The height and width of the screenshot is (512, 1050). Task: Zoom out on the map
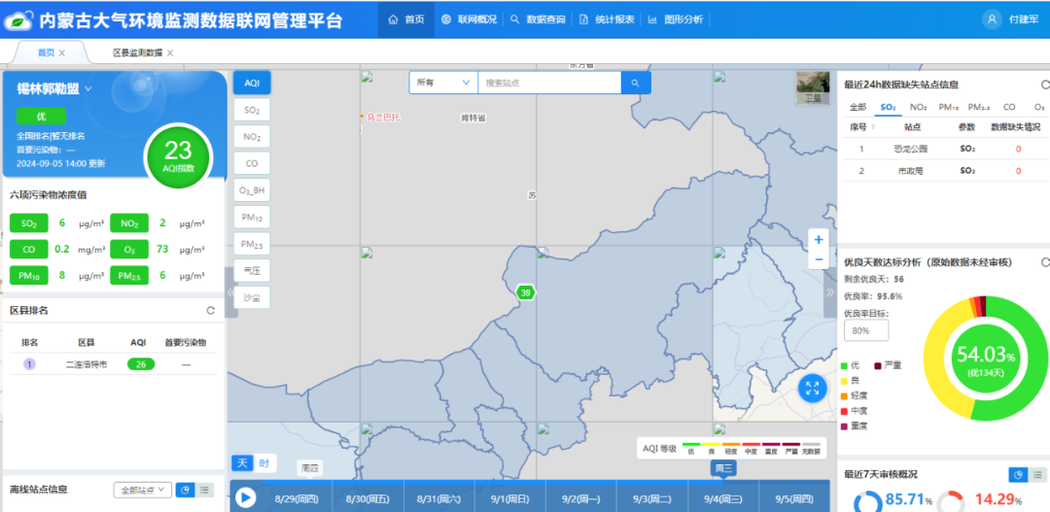(x=819, y=259)
